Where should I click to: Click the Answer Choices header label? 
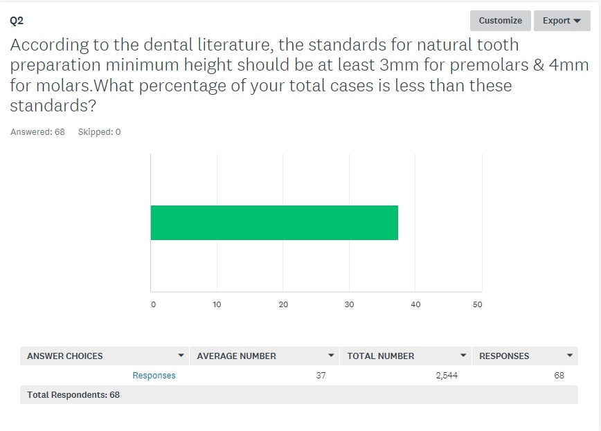(x=65, y=356)
